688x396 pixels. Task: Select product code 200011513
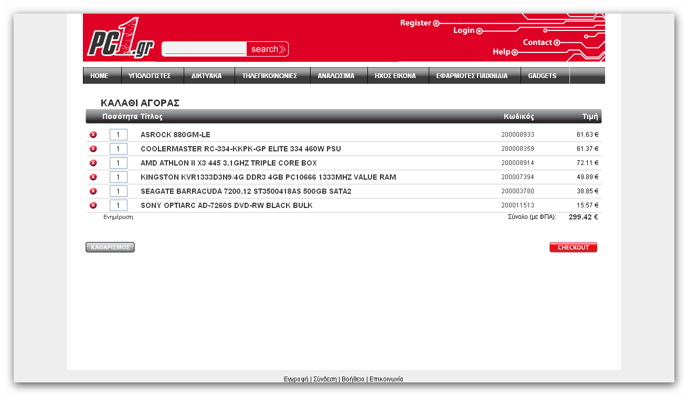[517, 205]
